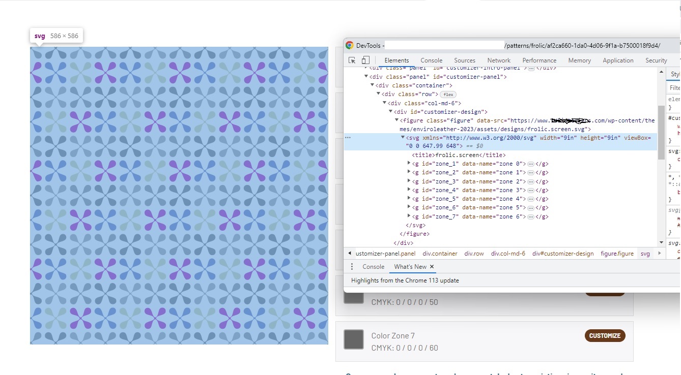Click the closing </figure> tag line
This screenshot has width=681, height=375.
click(414, 234)
